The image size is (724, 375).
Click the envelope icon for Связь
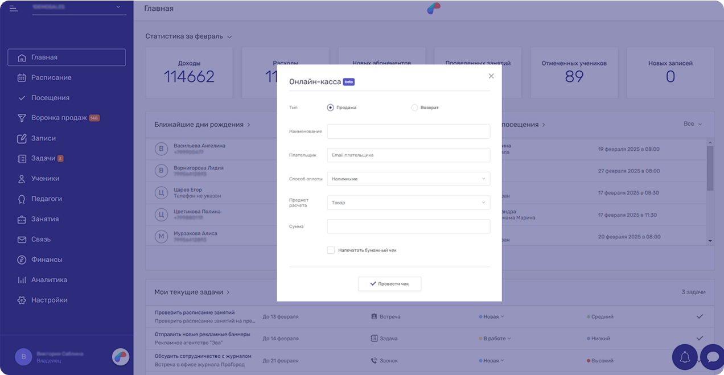click(x=22, y=240)
